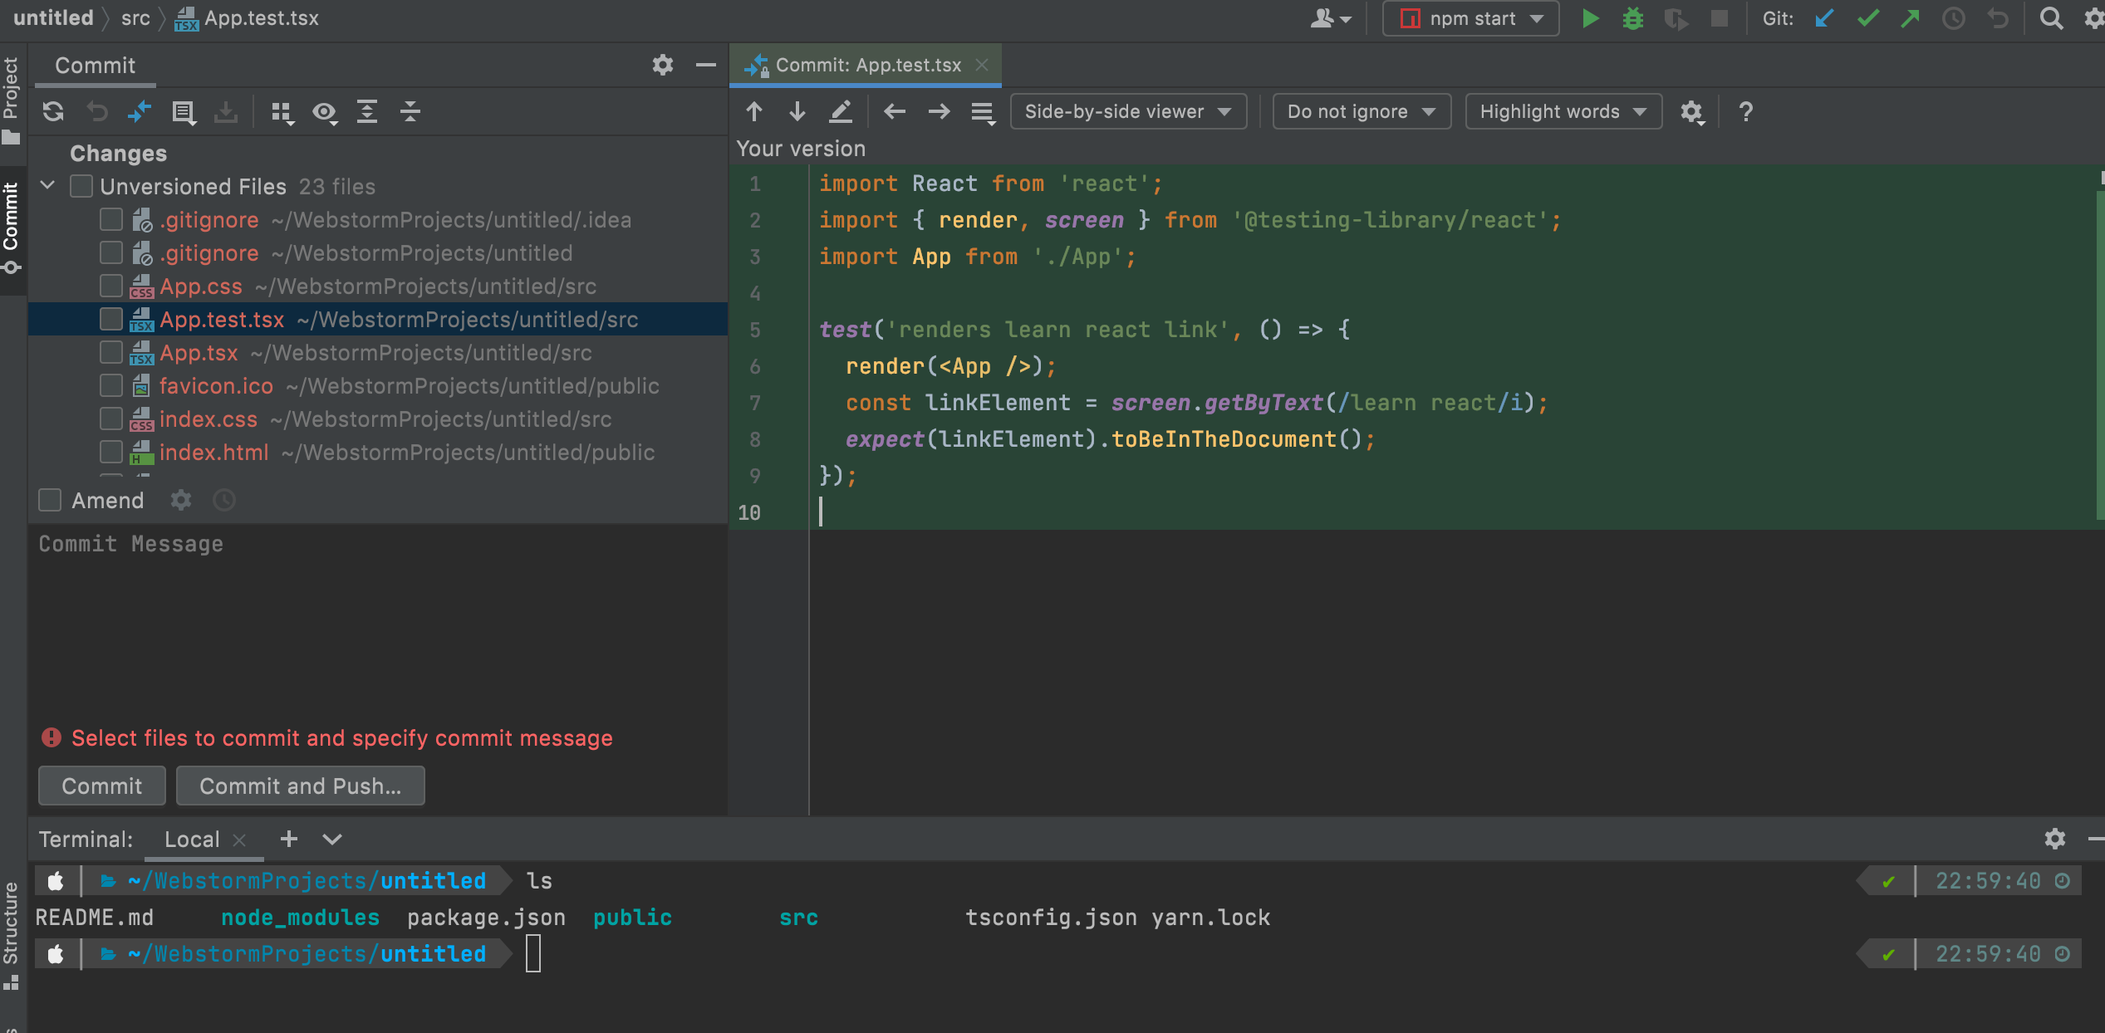Click the Group By icon
Image resolution: width=2105 pixels, height=1033 pixels.
click(x=282, y=111)
